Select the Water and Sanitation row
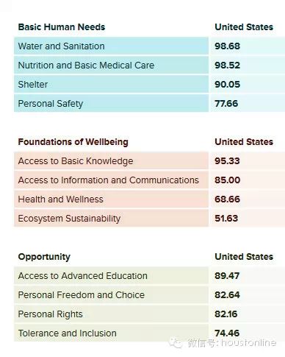This screenshot has width=285, height=357. click(x=149, y=46)
